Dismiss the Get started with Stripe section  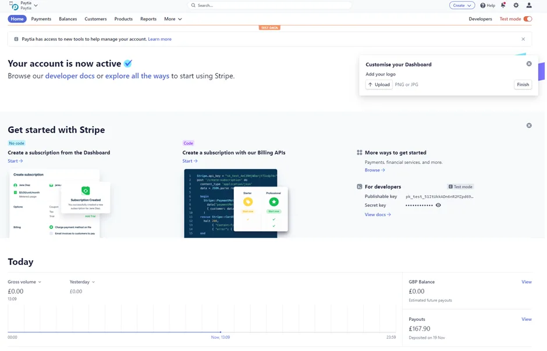[529, 126]
